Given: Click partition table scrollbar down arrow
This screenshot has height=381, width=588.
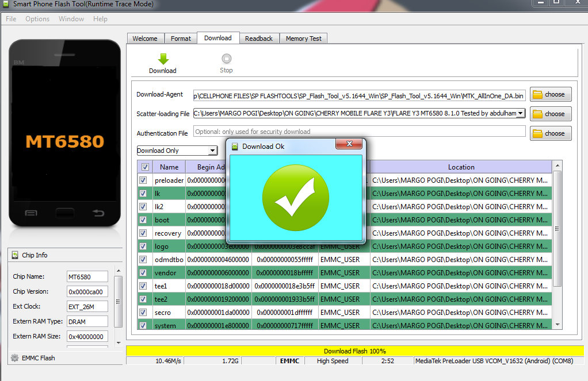Looking at the screenshot, I should click(x=558, y=325).
